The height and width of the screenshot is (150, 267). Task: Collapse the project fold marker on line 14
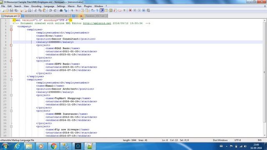(11, 61)
